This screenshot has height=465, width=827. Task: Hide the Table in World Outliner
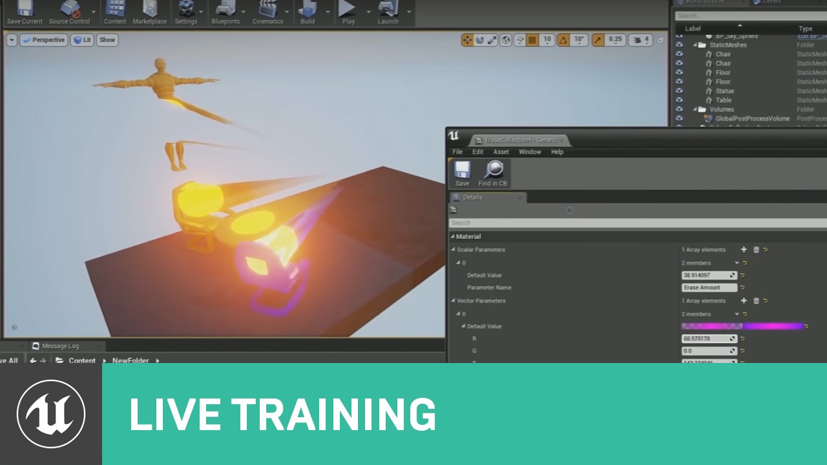pos(679,100)
